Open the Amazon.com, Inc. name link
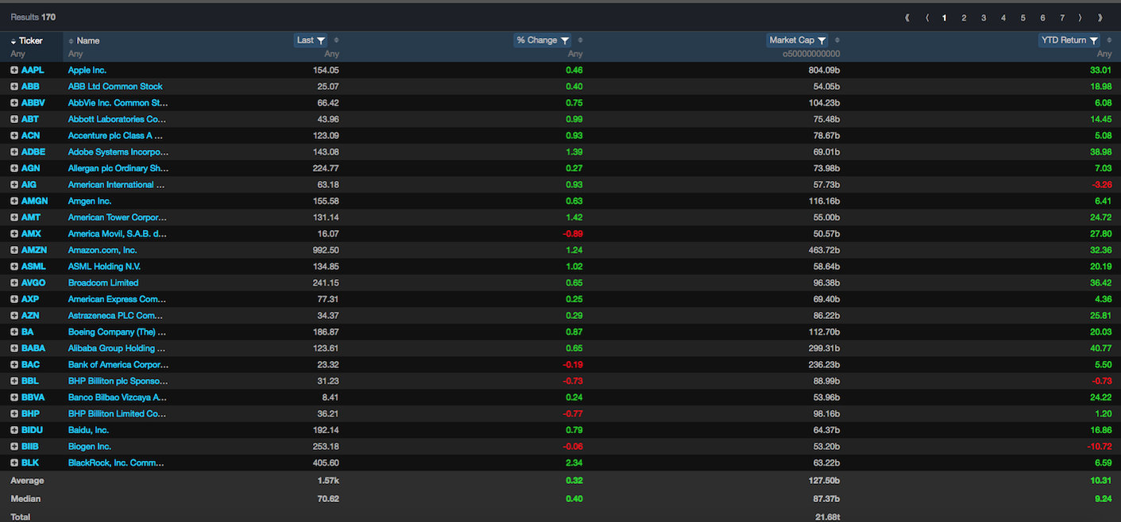This screenshot has width=1121, height=522. tap(102, 250)
